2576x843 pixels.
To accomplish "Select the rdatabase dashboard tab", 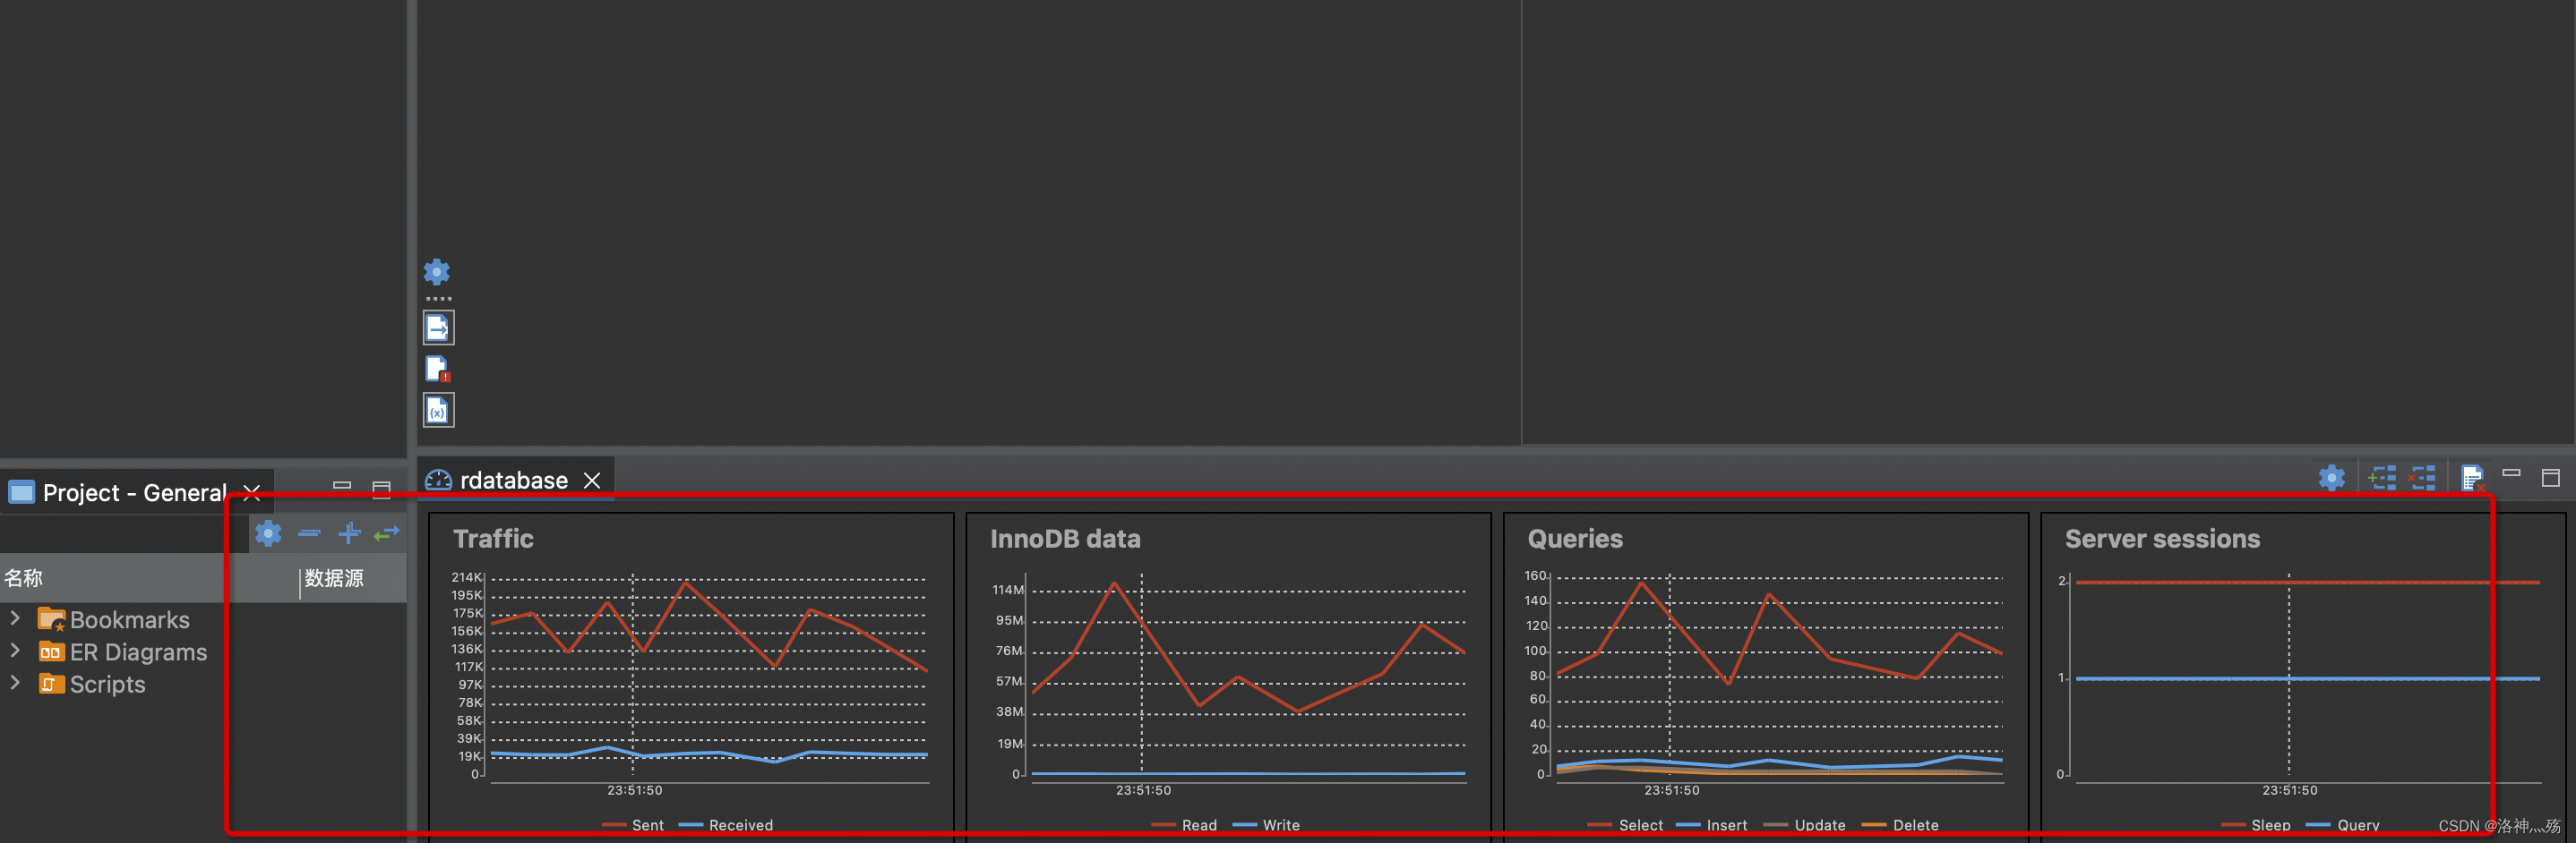I will pos(513,481).
